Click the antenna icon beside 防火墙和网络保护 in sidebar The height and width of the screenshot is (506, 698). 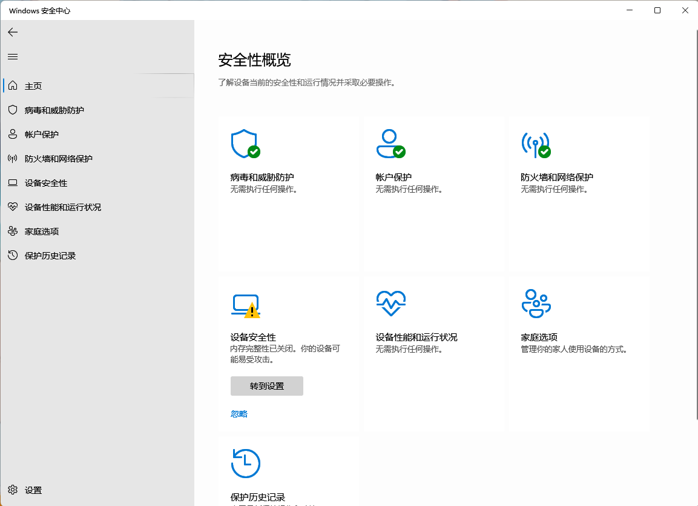[x=13, y=159]
